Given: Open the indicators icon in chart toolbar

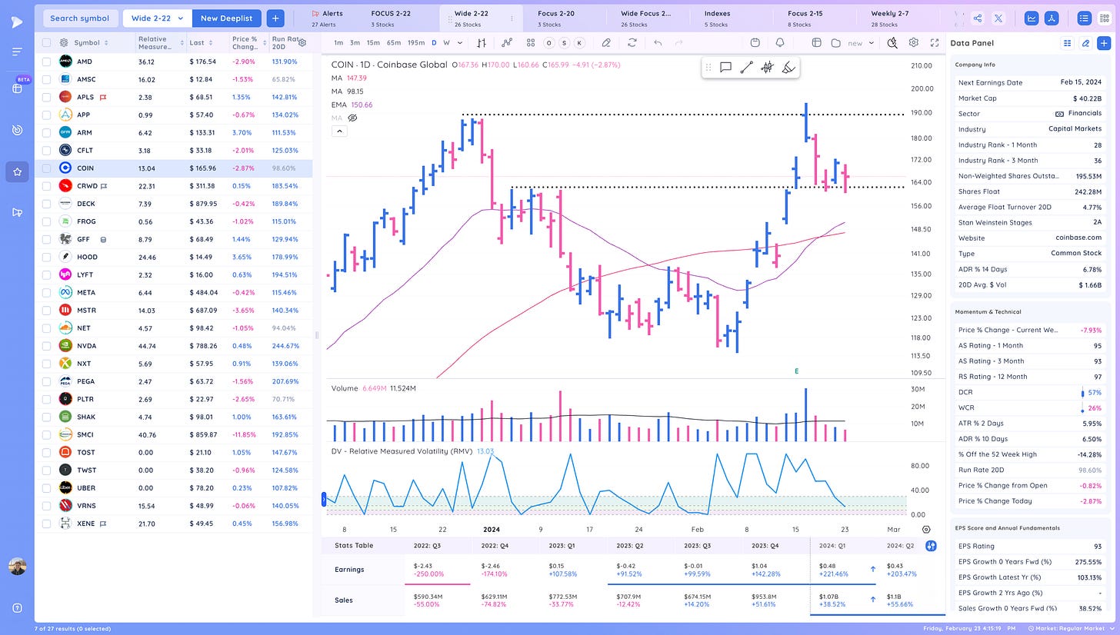Looking at the screenshot, I should tap(506, 43).
